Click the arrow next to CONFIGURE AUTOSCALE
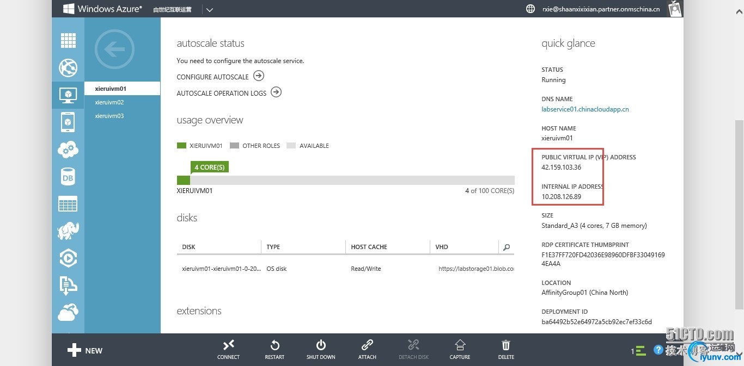 259,76
